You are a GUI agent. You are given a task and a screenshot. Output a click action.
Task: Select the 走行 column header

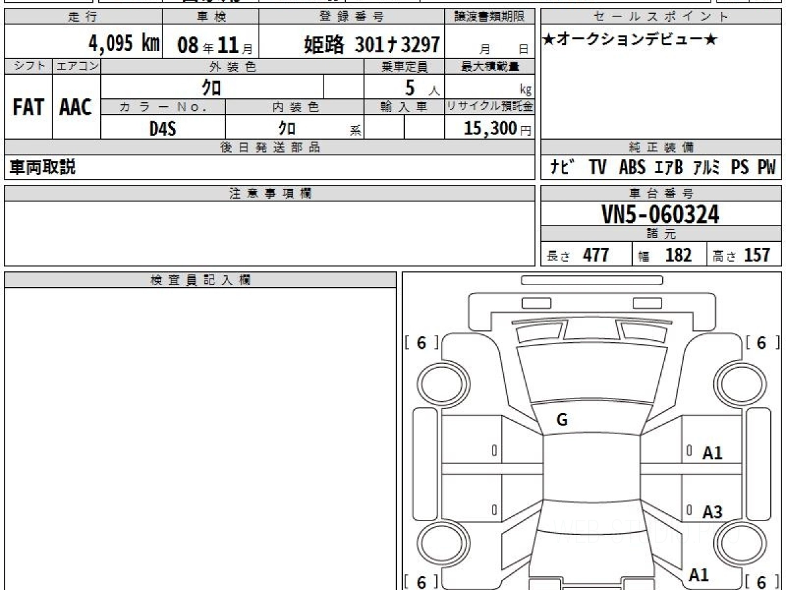pyautogui.click(x=83, y=17)
